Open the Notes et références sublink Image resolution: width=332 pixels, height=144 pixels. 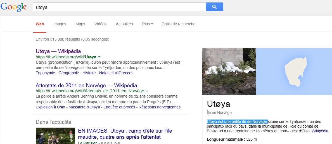tap(116, 73)
